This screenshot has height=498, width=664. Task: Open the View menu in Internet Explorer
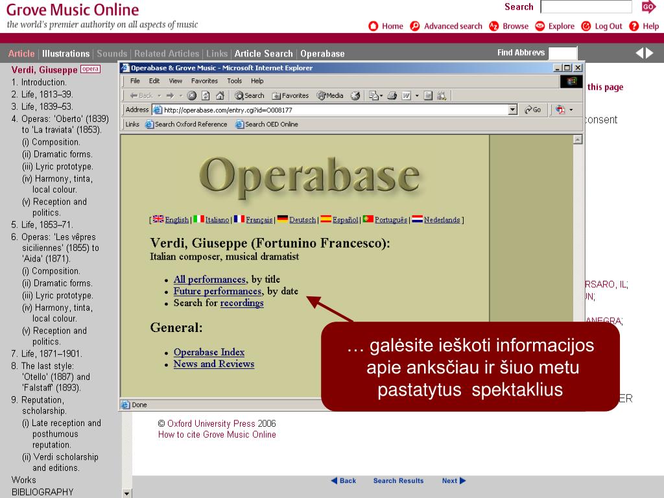175,81
